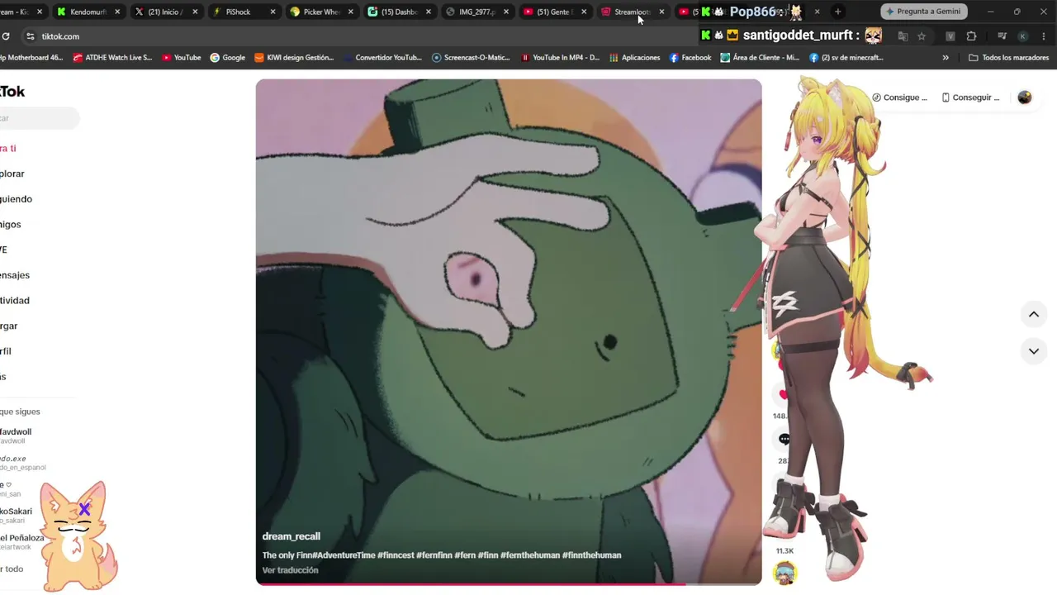Open the Facebook bookmark
The width and height of the screenshot is (1057, 595).
690,58
